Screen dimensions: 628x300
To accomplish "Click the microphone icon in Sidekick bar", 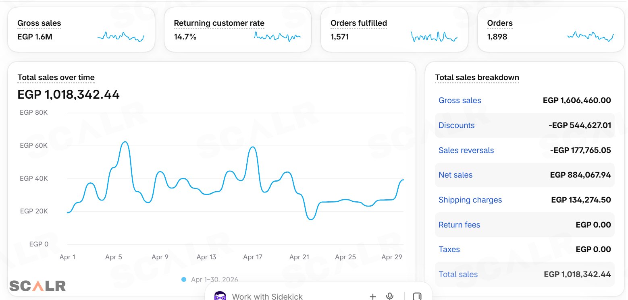I will pyautogui.click(x=390, y=296).
